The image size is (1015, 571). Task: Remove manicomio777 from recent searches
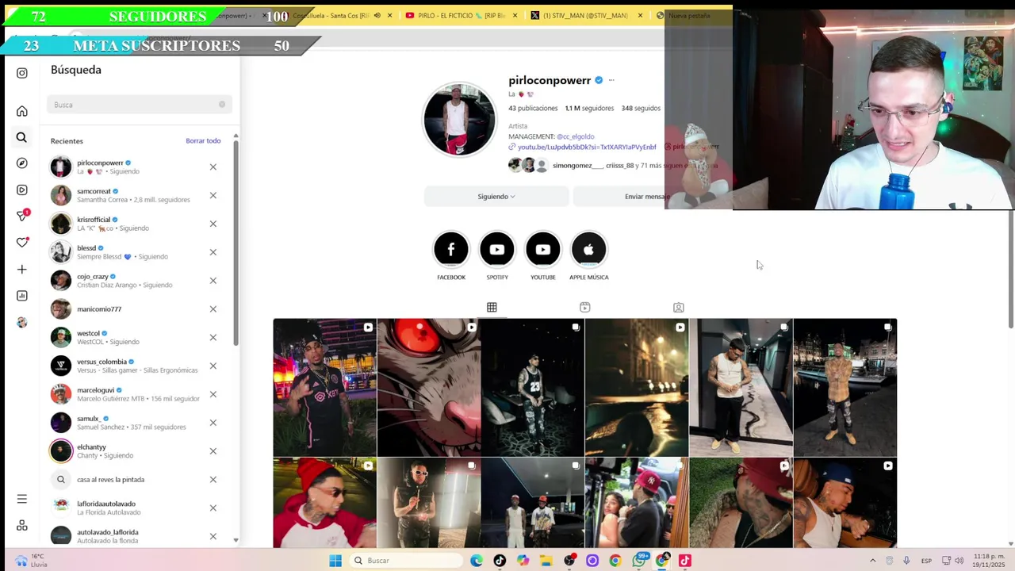pos(213,309)
